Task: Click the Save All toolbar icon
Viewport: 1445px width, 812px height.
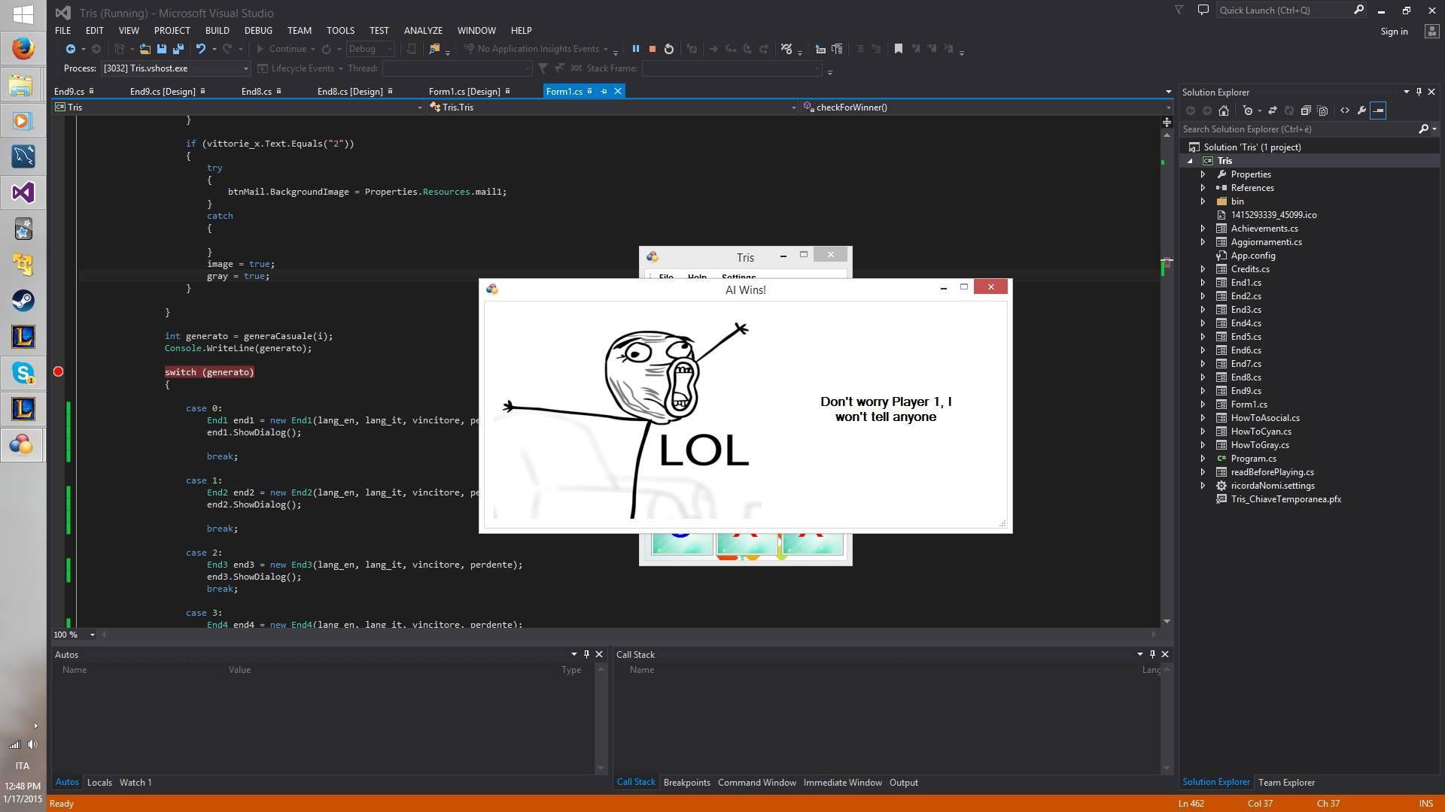Action: coord(178,49)
